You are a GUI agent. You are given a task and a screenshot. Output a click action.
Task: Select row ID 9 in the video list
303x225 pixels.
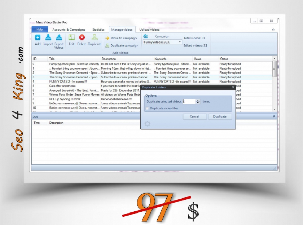pos(86,103)
